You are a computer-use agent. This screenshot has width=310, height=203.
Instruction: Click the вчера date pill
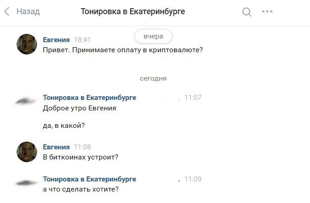tap(153, 36)
